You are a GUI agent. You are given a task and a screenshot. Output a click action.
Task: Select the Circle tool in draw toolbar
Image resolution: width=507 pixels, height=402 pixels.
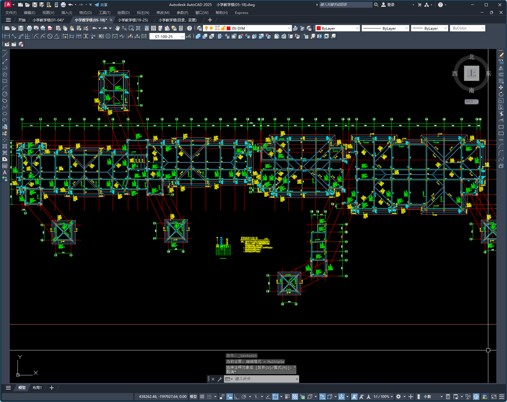5,94
